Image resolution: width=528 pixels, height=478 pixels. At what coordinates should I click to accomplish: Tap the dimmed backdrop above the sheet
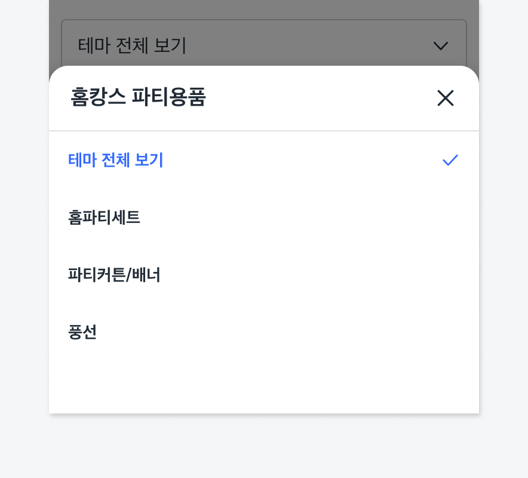(x=263, y=9)
